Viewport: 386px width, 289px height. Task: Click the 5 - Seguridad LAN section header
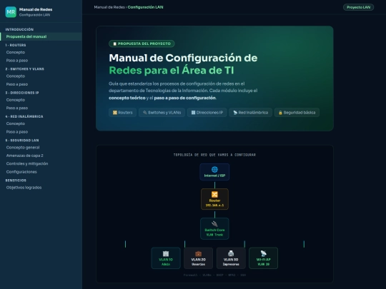pos(22,141)
